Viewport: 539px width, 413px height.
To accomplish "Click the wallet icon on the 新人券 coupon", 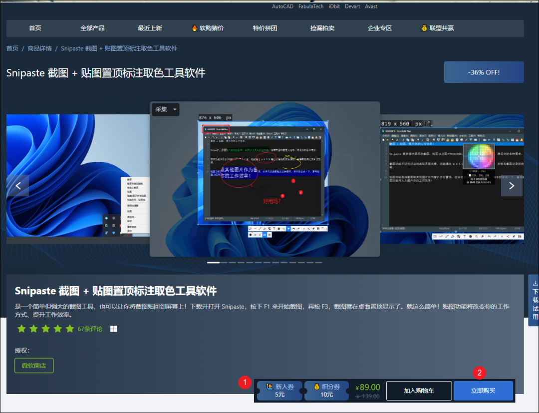I will [x=270, y=387].
